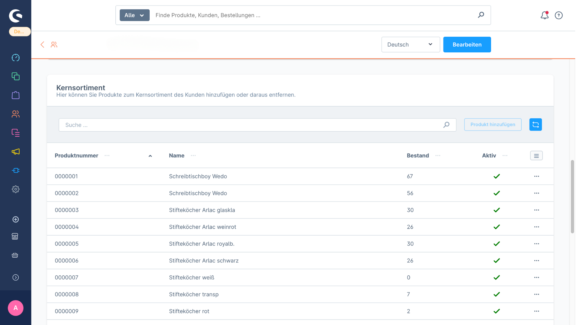
Task: Click active checkmark for Stifteköcher rot
Action: click(496, 311)
